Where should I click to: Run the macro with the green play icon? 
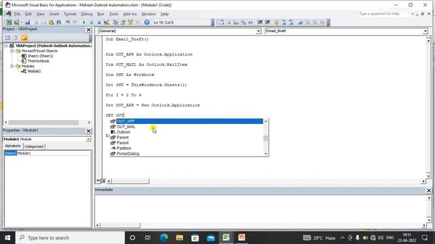coord(84,22)
